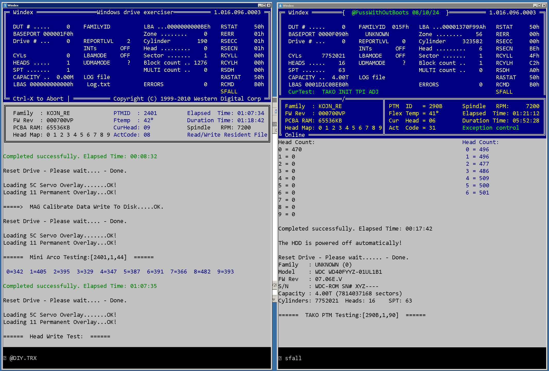Click 'Duration Time: 01:18:42' in left window
549x371 pixels.
(x=226, y=120)
